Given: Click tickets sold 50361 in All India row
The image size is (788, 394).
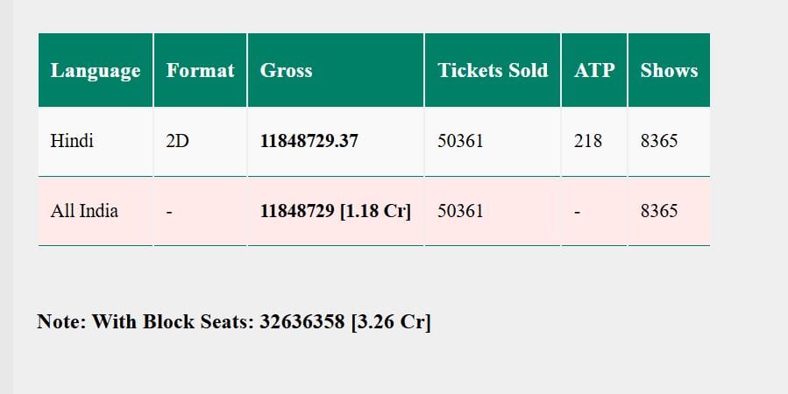Looking at the screenshot, I should [x=460, y=211].
